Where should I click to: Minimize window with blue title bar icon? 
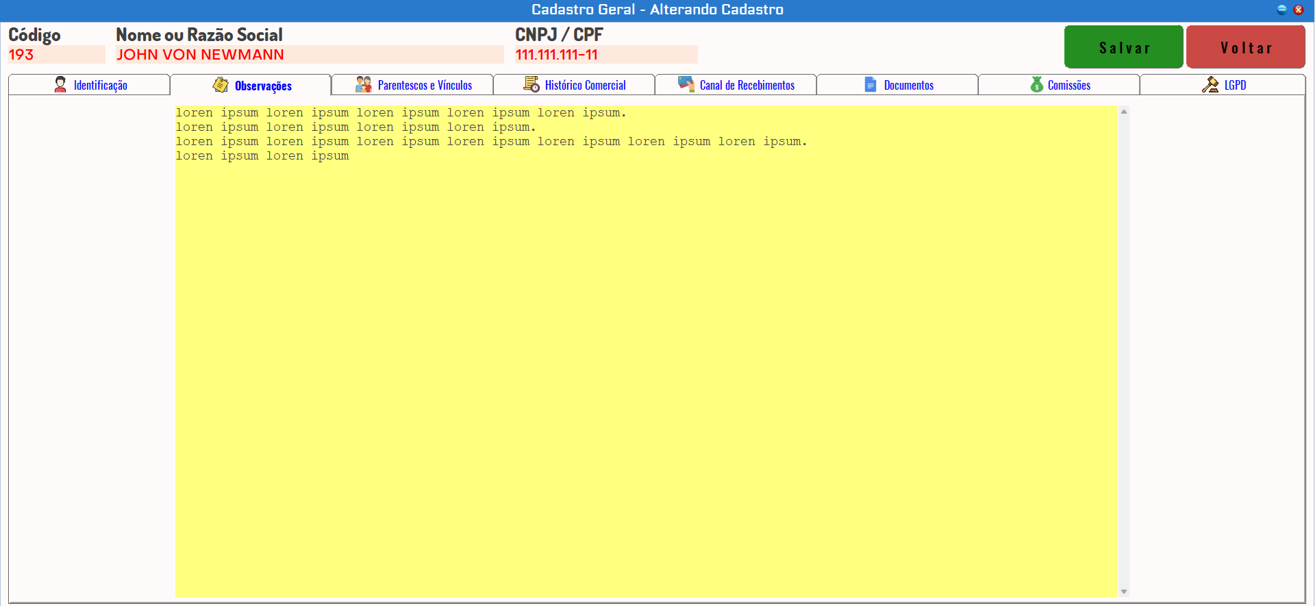pyautogui.click(x=1282, y=10)
